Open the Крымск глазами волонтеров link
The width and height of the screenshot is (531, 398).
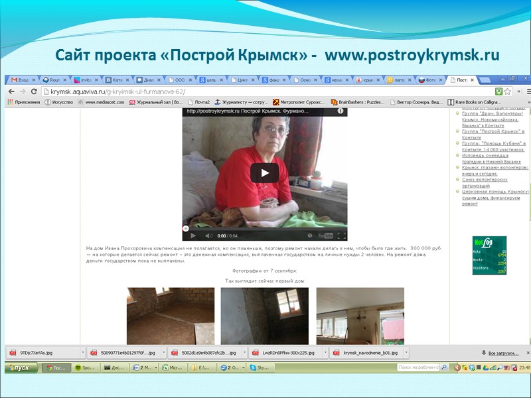click(494, 170)
